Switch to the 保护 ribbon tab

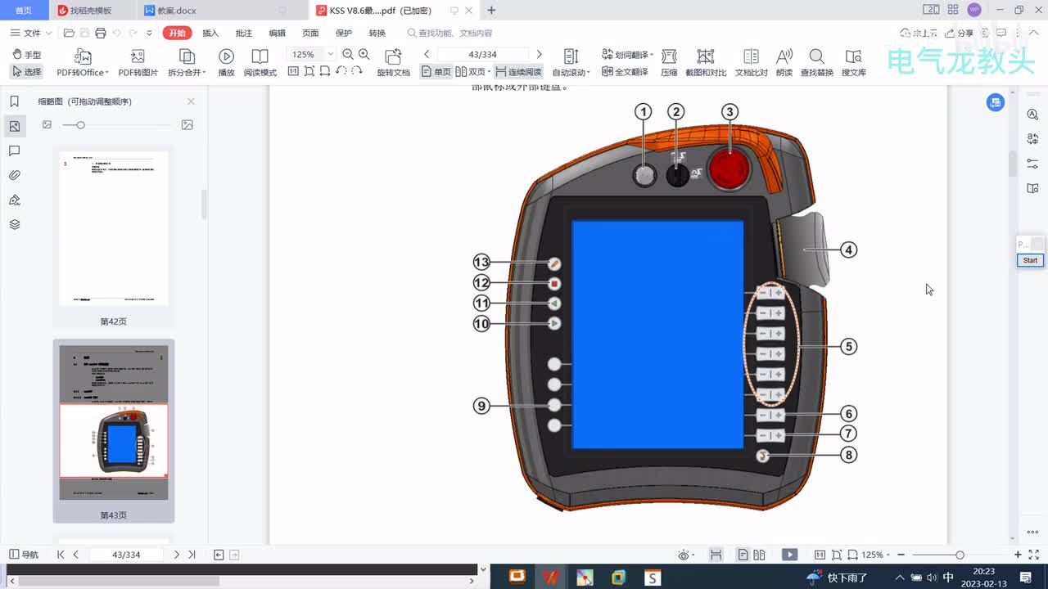(344, 33)
